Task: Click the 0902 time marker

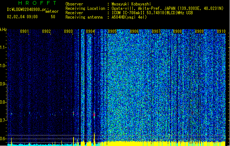Action: tap(46, 31)
